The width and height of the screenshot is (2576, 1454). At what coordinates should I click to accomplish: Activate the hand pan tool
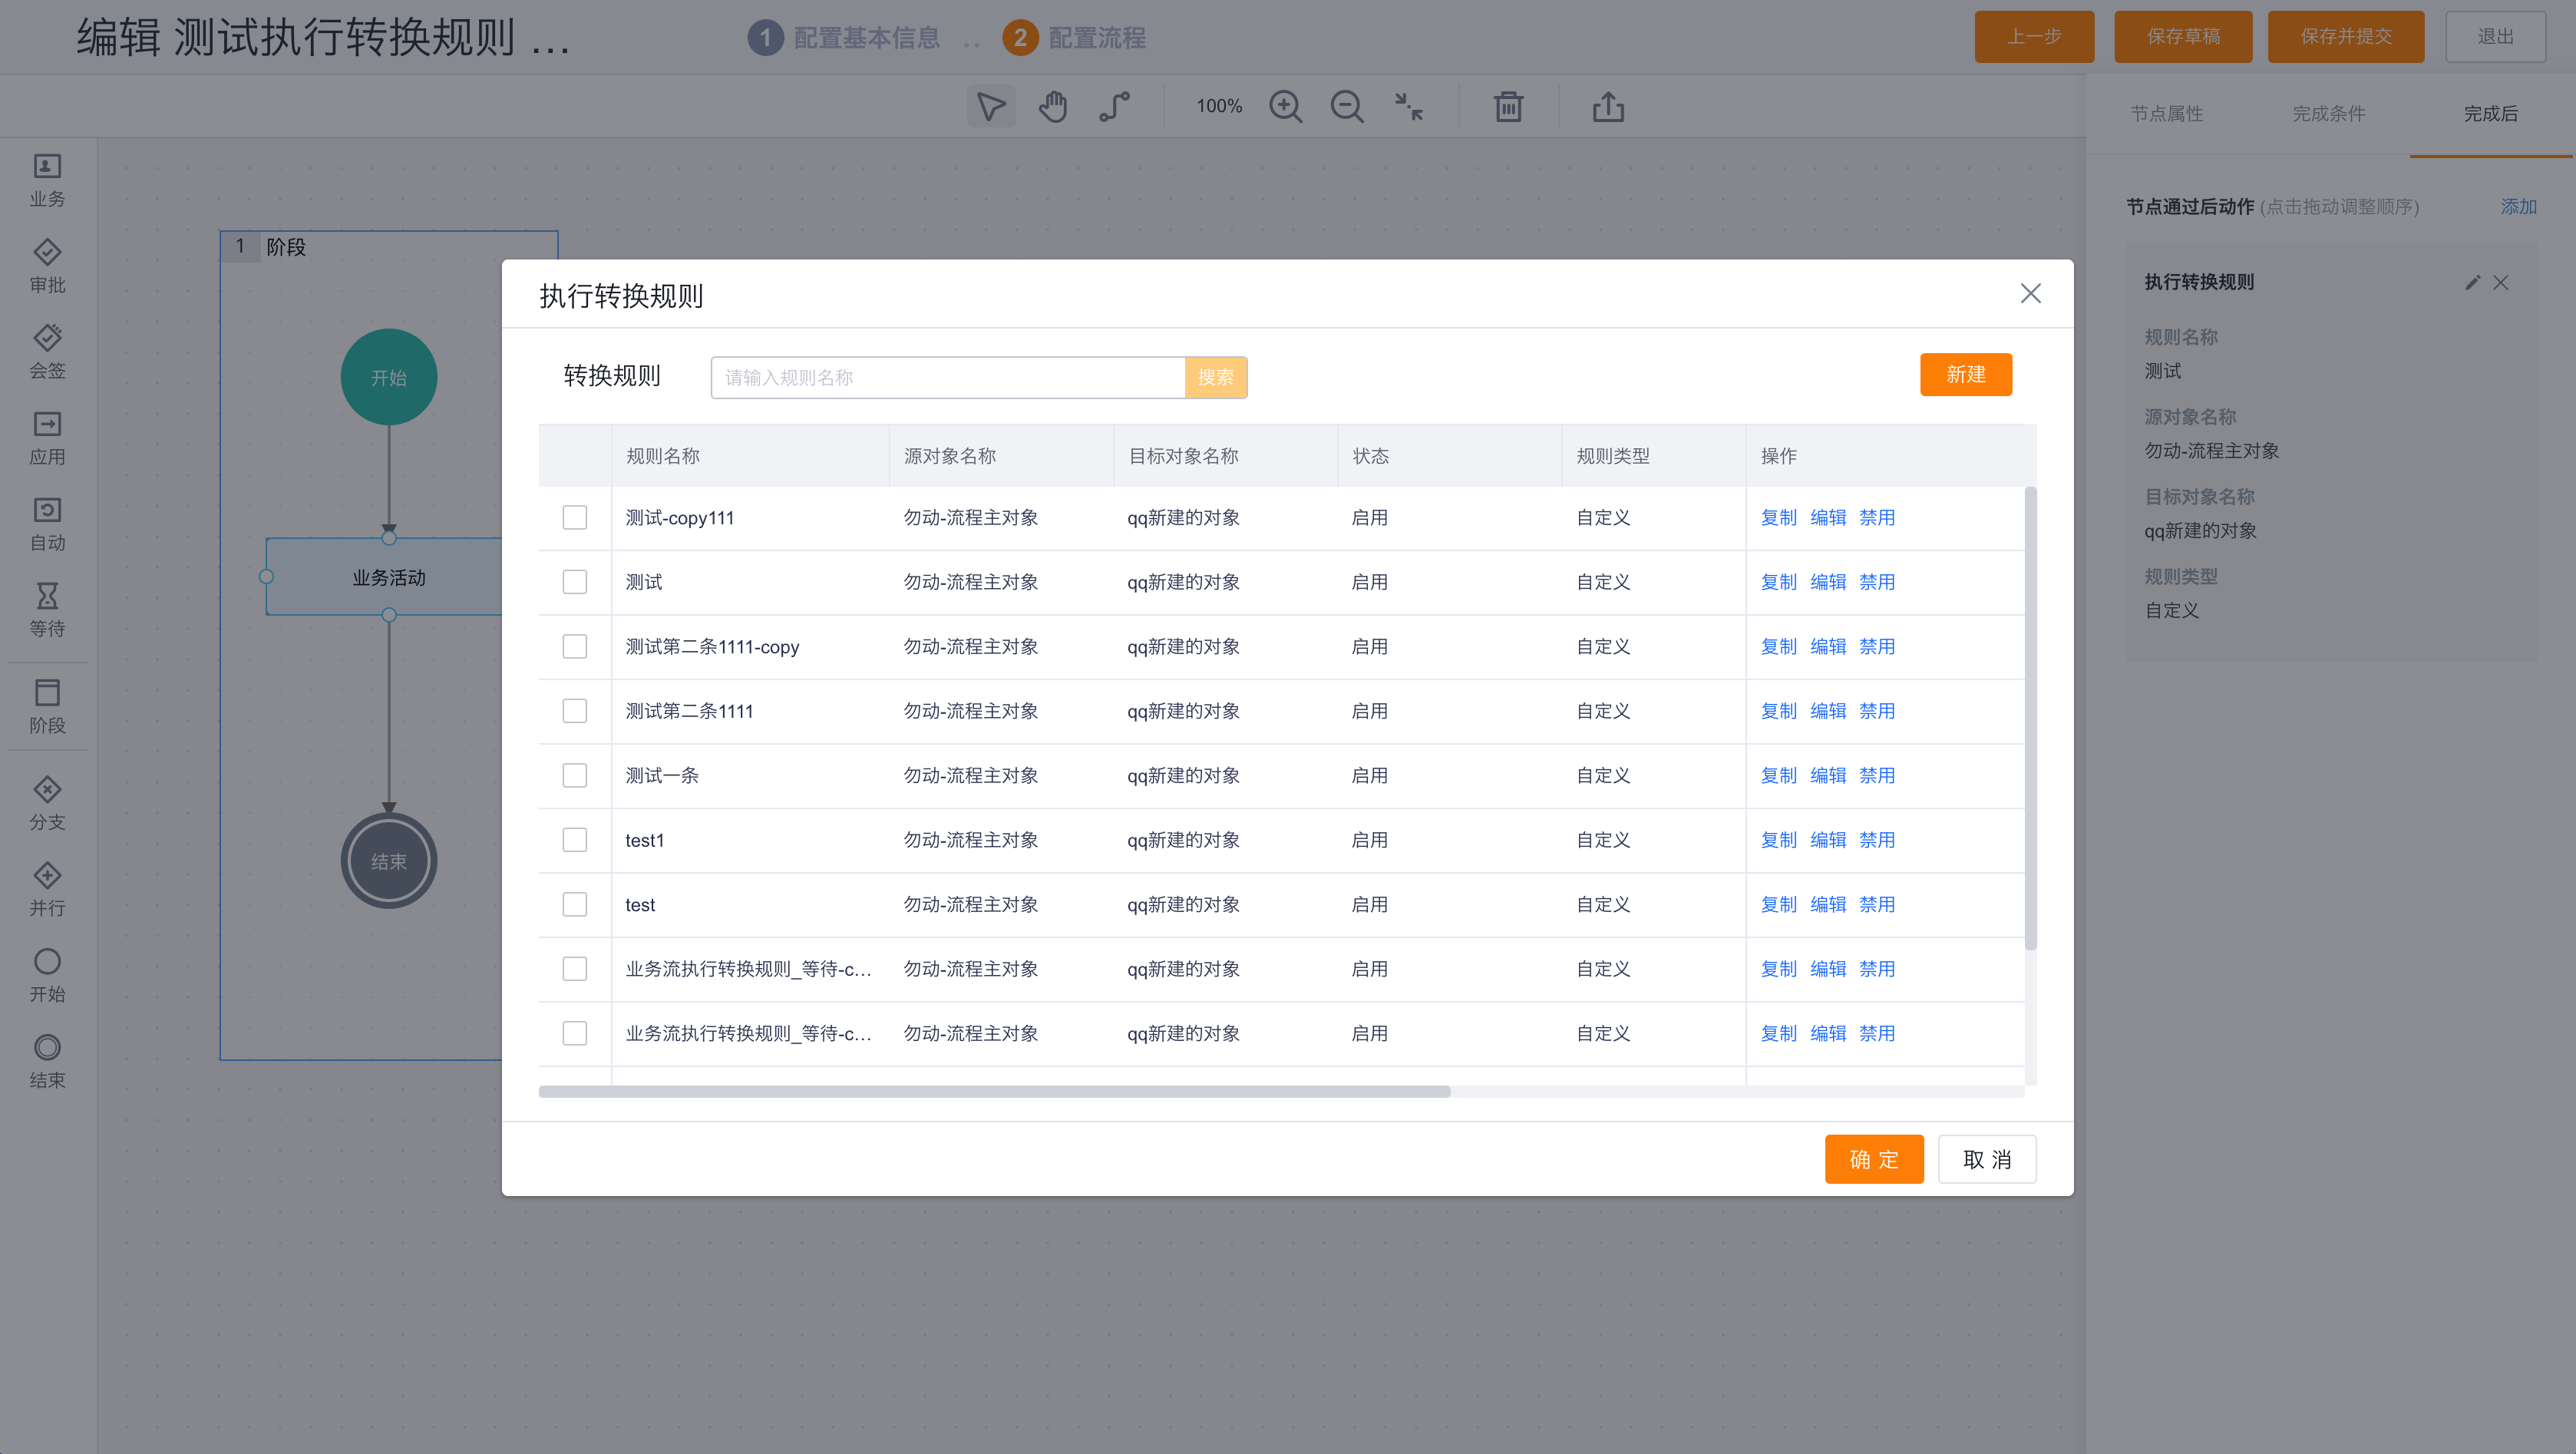tap(1052, 106)
